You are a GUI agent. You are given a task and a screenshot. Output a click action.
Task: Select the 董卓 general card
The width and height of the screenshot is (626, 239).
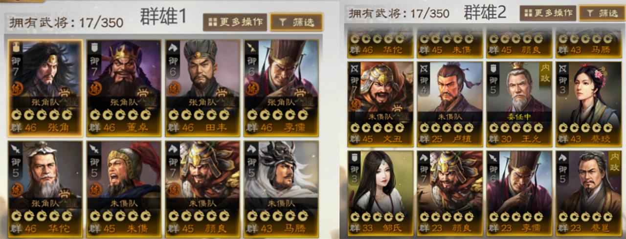[124, 88]
